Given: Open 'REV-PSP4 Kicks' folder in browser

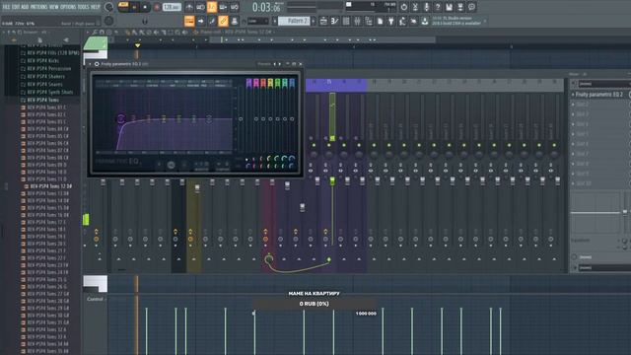Looking at the screenshot, I should 42,61.
